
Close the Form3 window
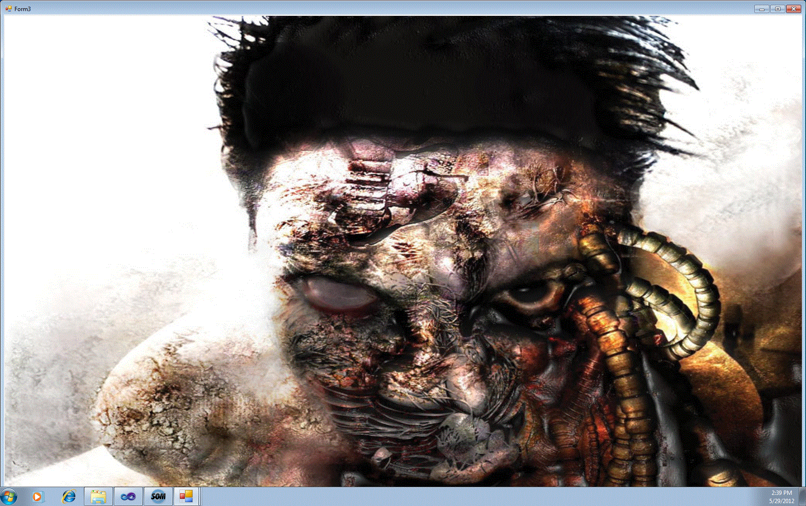pyautogui.click(x=794, y=9)
